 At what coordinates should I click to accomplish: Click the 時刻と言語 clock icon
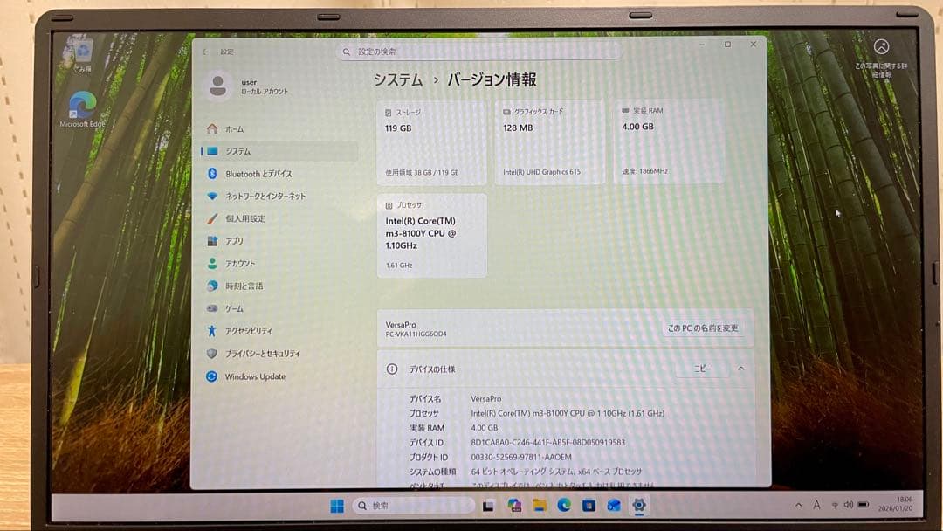click(x=210, y=285)
